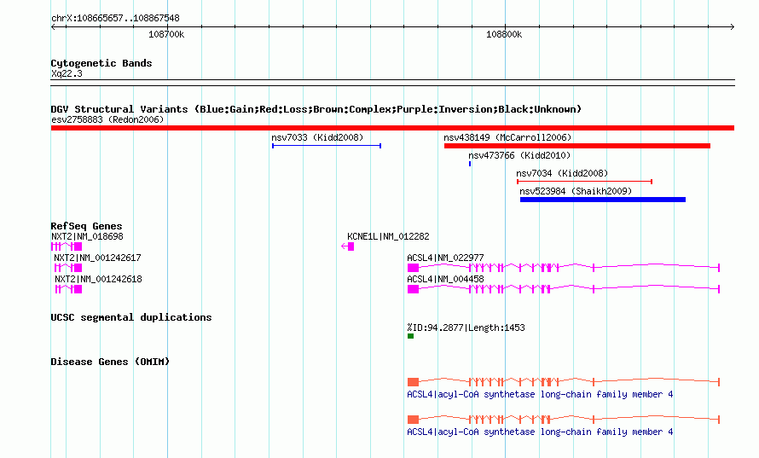Click the ACSL4|NM_022977 label

[x=445, y=258]
